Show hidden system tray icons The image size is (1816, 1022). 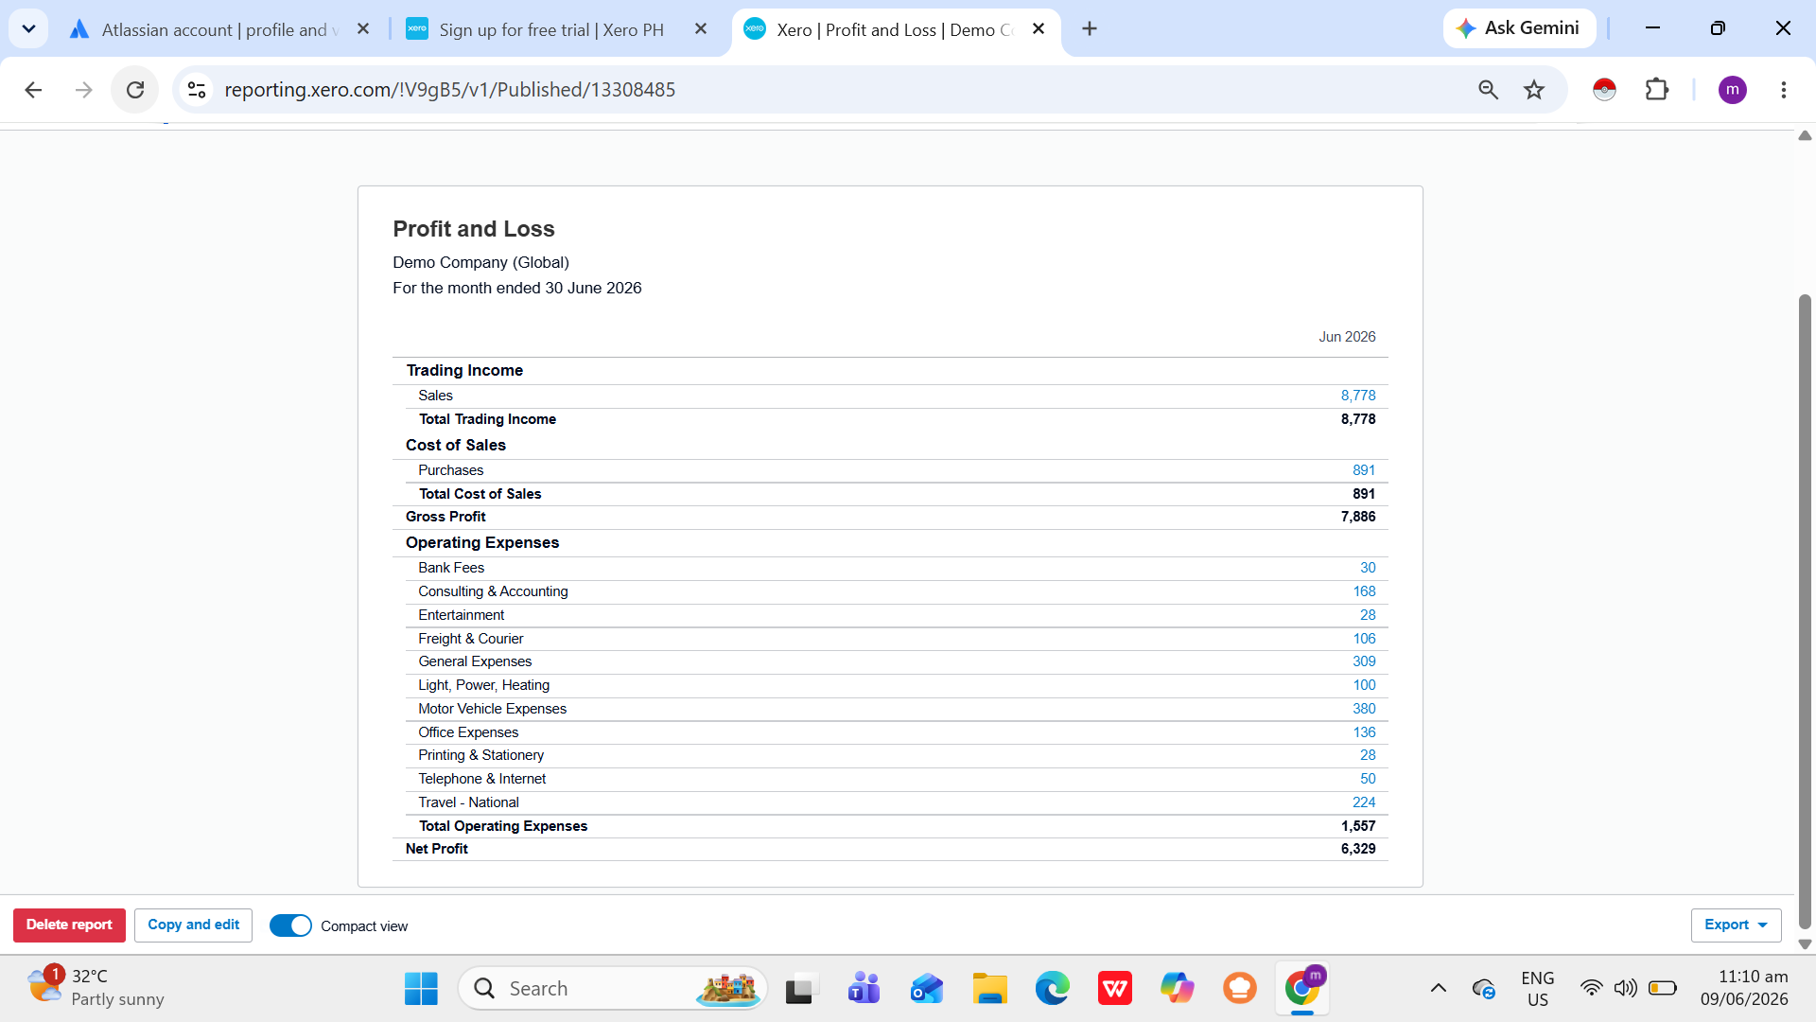pos(1438,989)
